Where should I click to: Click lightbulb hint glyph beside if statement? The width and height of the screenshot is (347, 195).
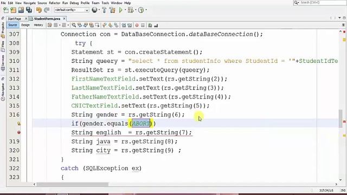pos(19,123)
